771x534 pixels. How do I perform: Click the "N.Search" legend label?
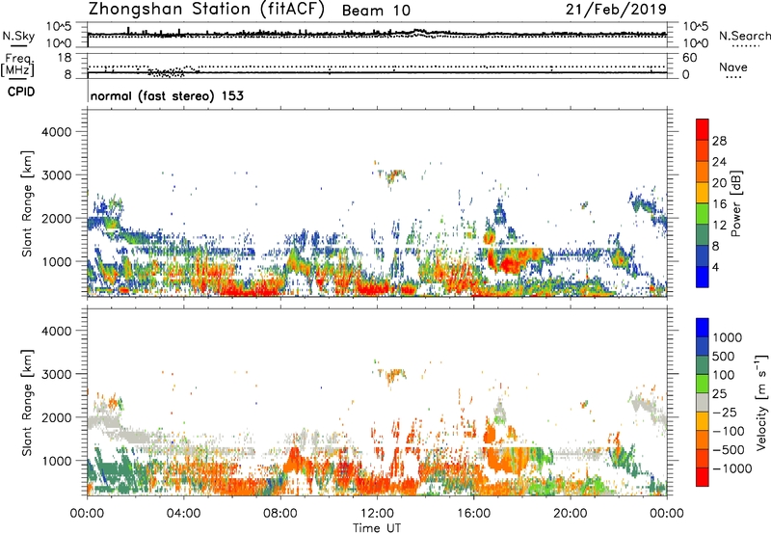click(745, 36)
